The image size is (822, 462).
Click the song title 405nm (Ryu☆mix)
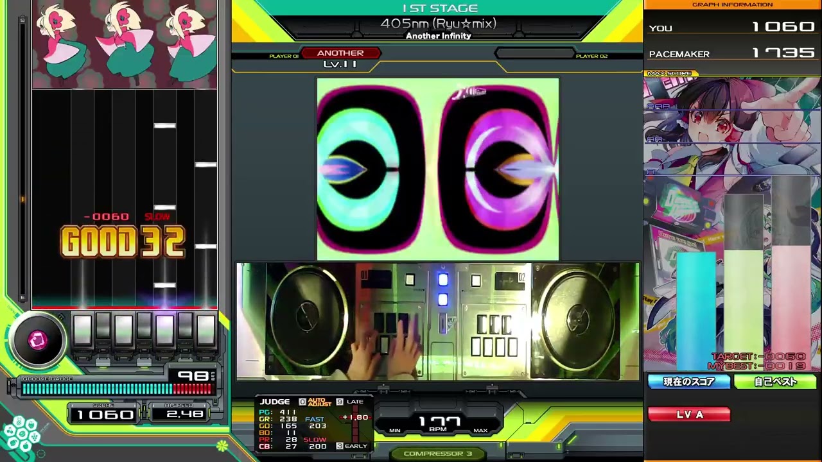(x=439, y=24)
